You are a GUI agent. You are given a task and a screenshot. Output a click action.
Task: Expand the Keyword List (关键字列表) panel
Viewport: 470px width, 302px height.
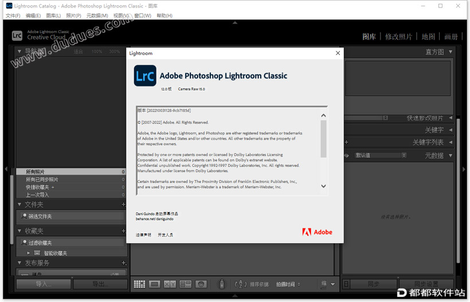click(451, 142)
